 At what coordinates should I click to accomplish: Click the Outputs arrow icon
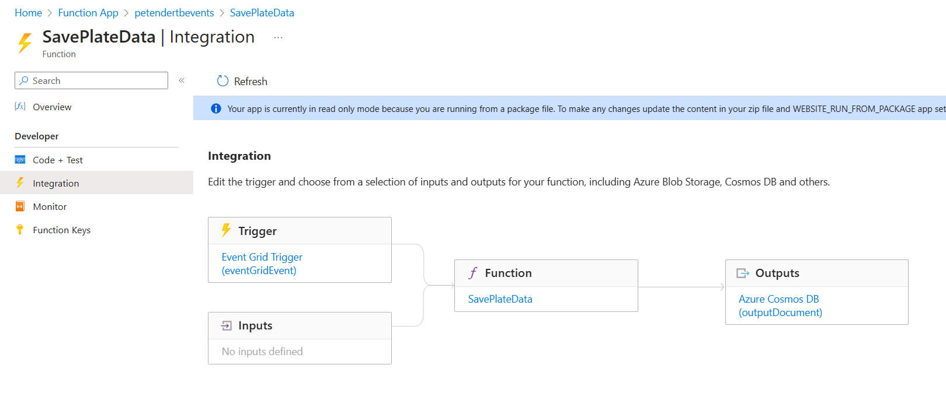tap(743, 273)
